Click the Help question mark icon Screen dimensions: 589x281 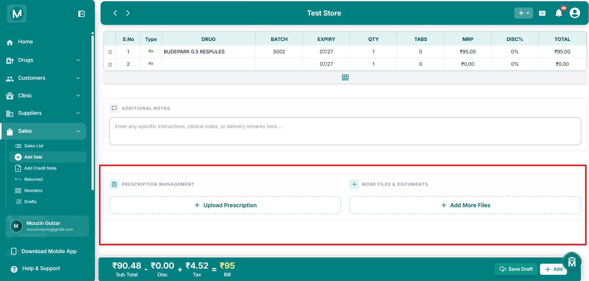14,269
